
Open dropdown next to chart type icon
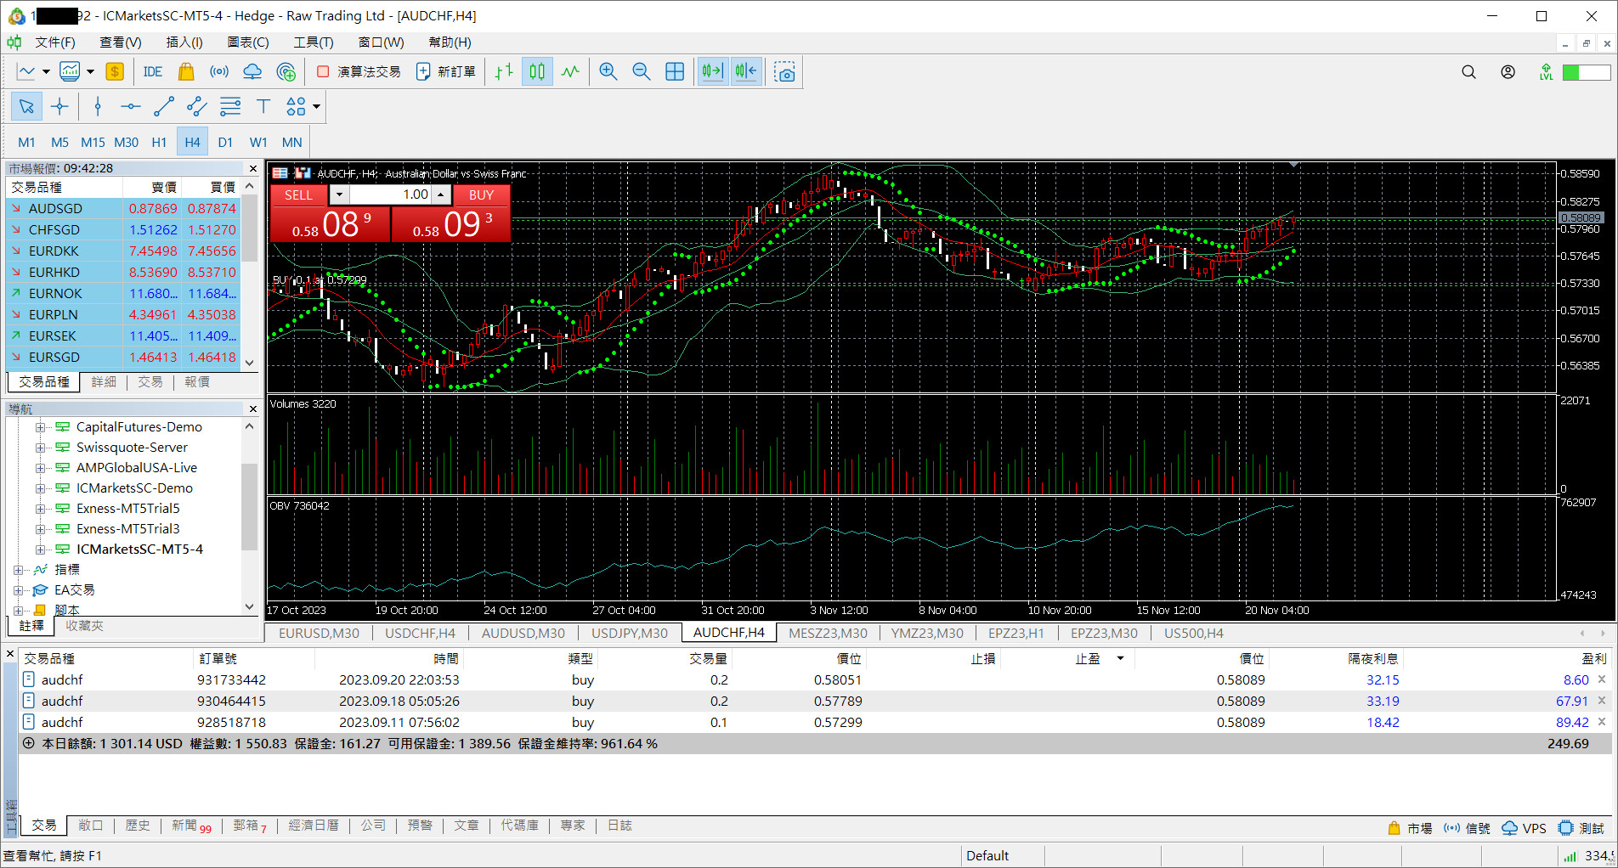pyautogui.click(x=46, y=72)
